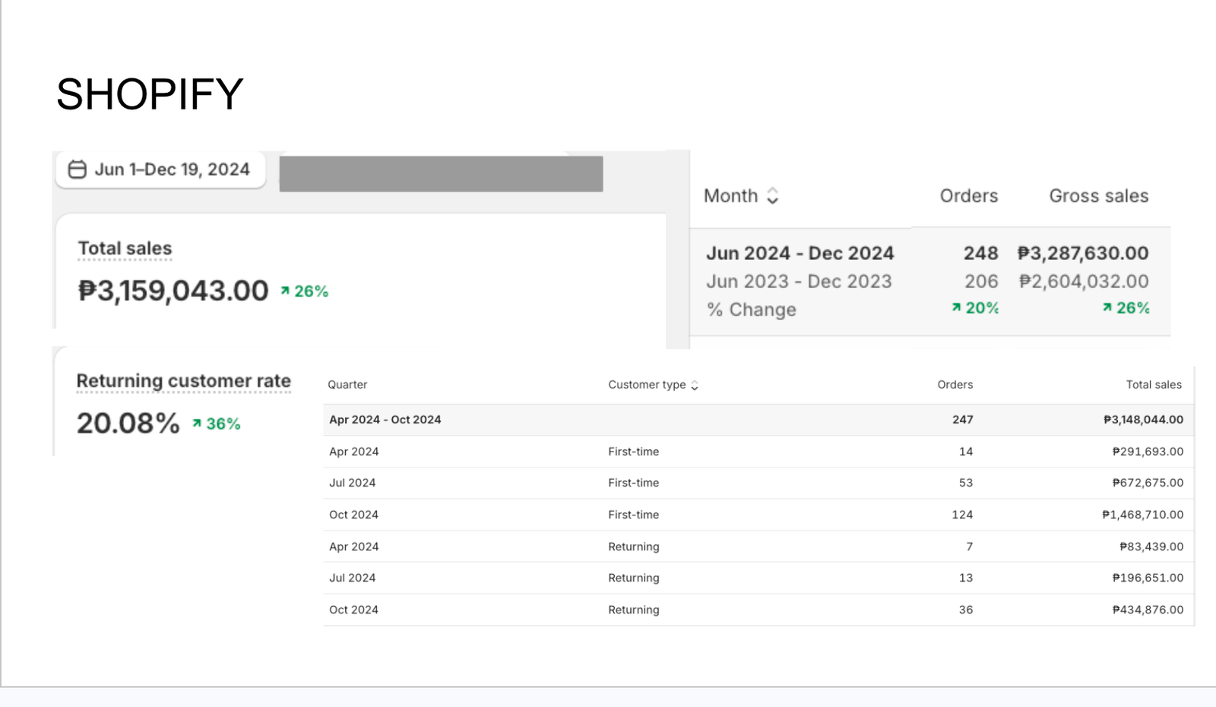Click the ₱196,651.00 sales cell
This screenshot has height=707, width=1216.
click(x=1148, y=578)
